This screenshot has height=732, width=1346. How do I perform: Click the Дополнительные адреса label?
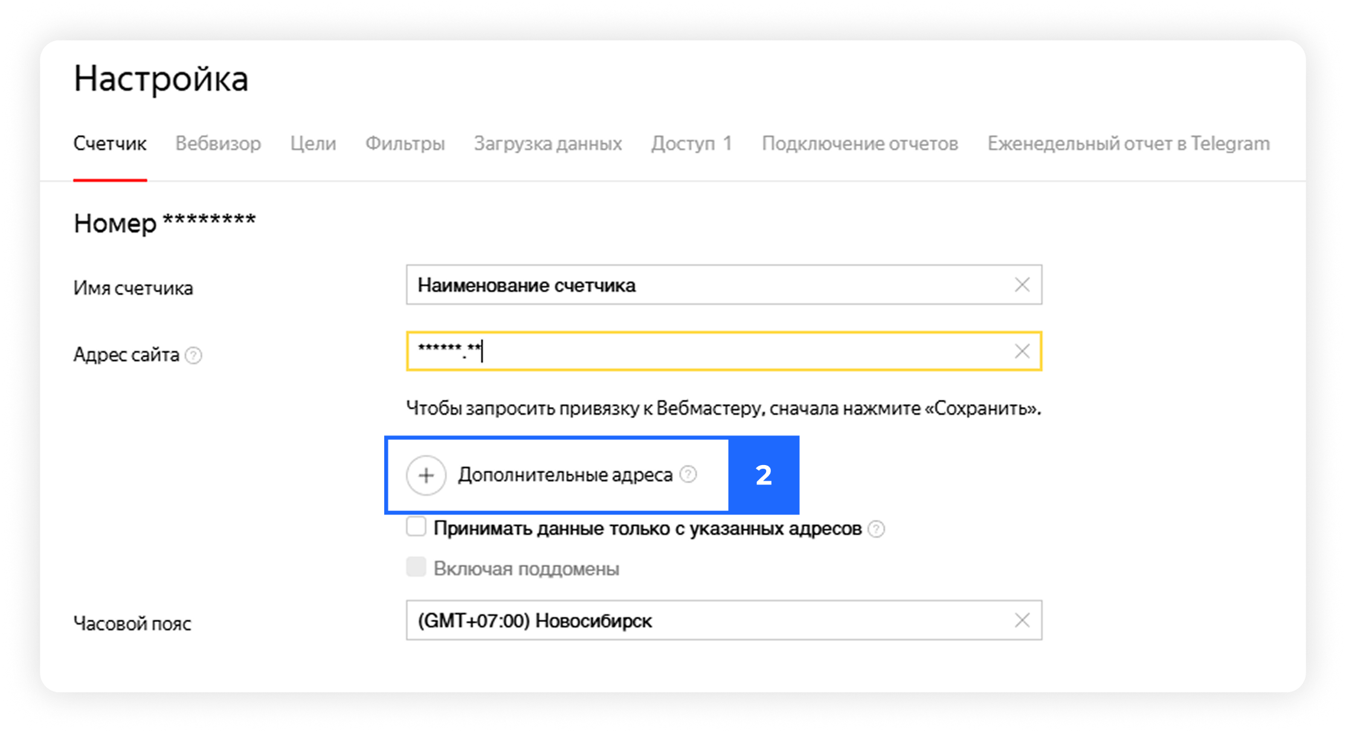(565, 475)
